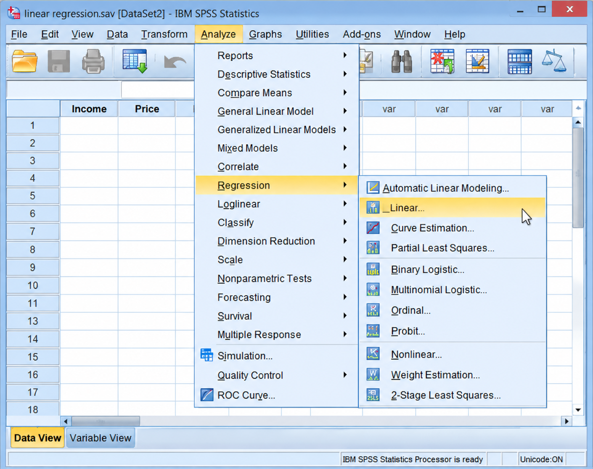This screenshot has width=593, height=469.
Task: Expand the Correlate submenu
Action: click(276, 166)
